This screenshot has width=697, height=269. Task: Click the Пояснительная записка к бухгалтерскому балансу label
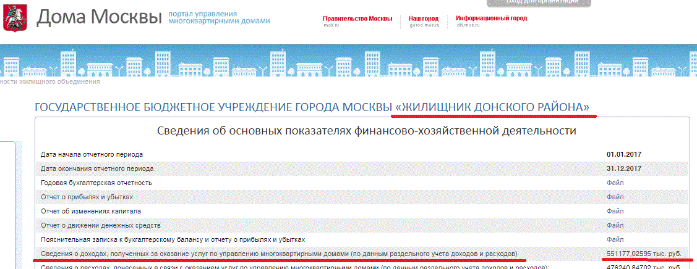coord(173,239)
